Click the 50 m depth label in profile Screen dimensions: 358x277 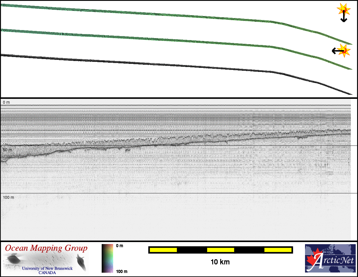[7, 150]
